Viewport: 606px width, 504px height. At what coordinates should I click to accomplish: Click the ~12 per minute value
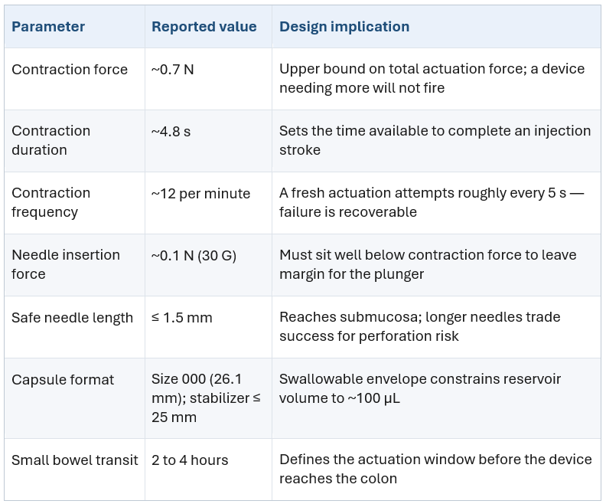point(200,193)
